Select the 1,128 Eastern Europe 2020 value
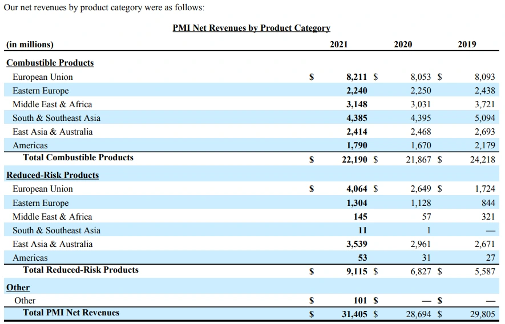This screenshot has width=505, height=324. 421,203
